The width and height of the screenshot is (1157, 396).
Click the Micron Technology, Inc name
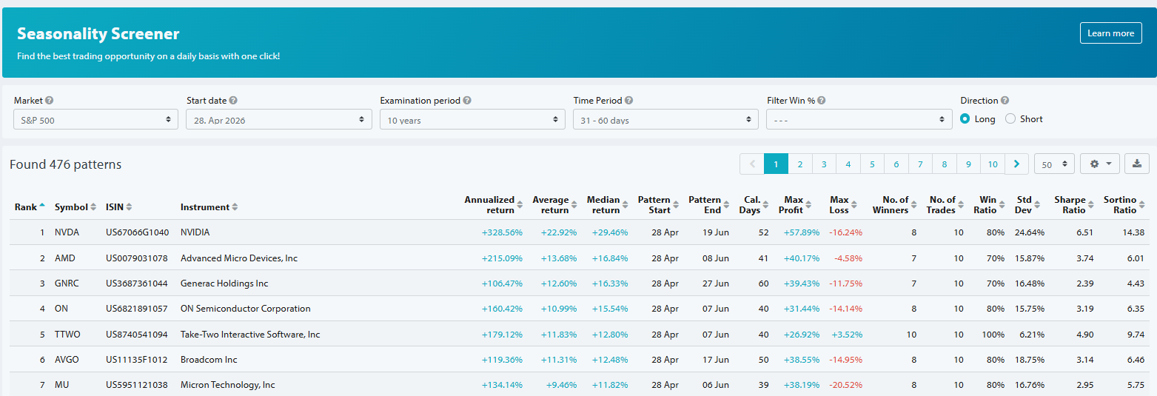coord(228,385)
